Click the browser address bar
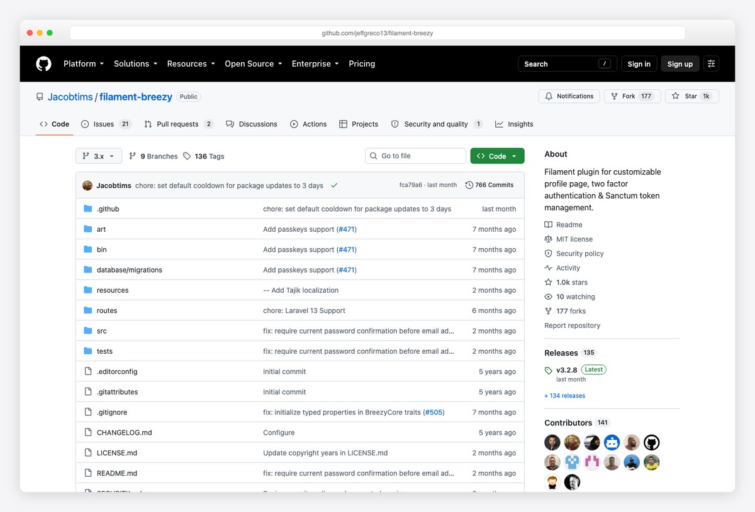The height and width of the screenshot is (512, 755). coord(377,33)
